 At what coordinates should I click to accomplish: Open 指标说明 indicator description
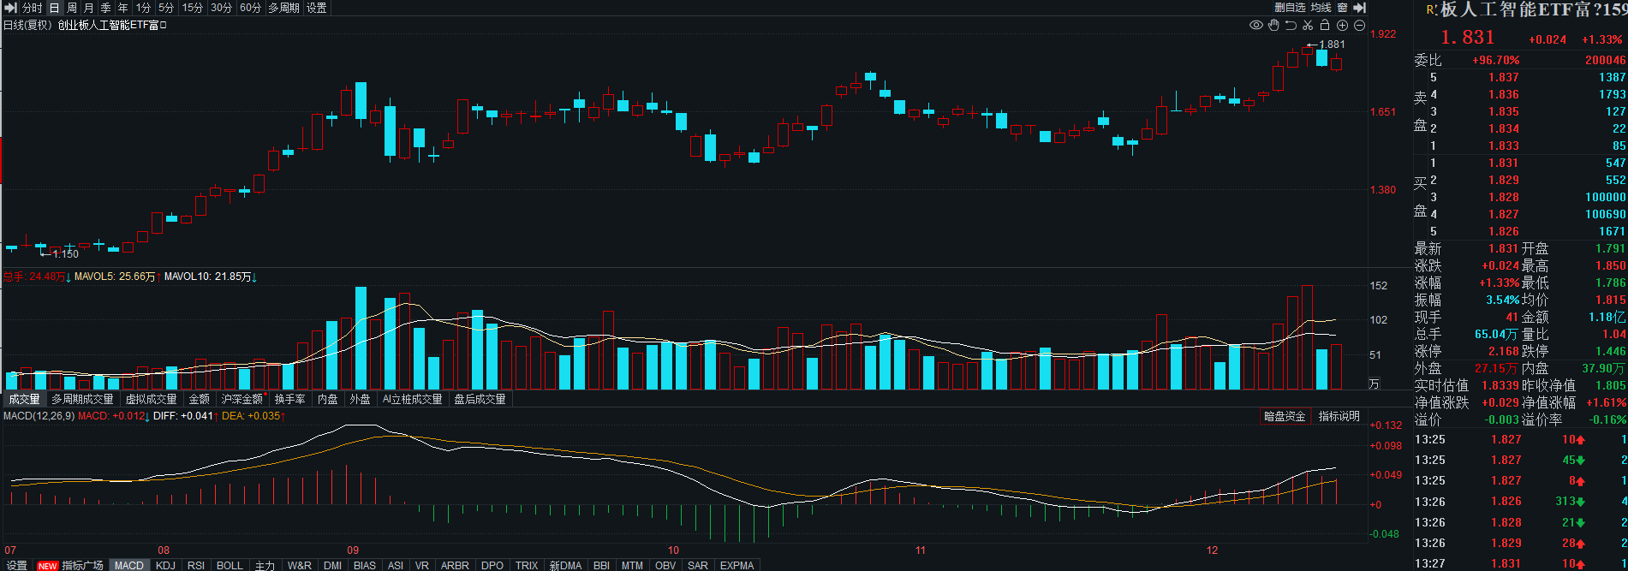(x=1339, y=416)
